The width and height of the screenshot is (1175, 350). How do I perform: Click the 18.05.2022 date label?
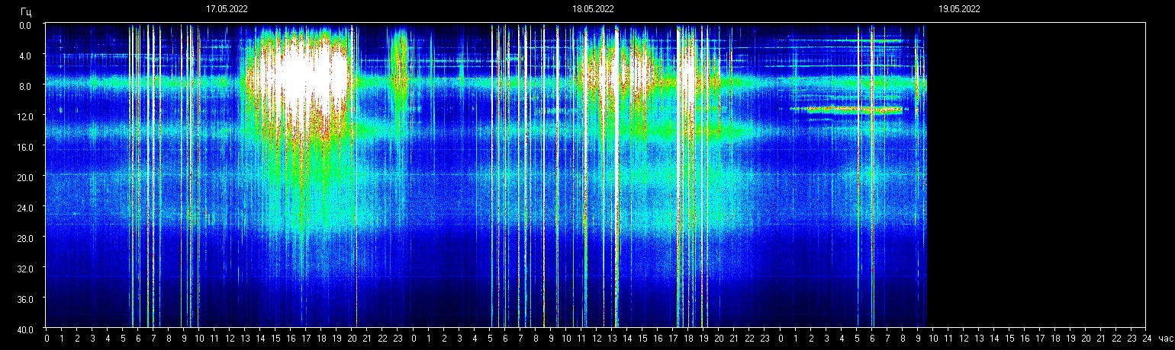click(x=593, y=9)
